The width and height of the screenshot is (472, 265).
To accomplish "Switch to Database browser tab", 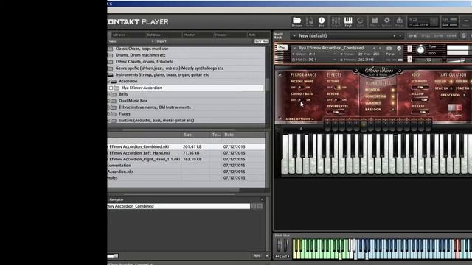I will click(154, 35).
